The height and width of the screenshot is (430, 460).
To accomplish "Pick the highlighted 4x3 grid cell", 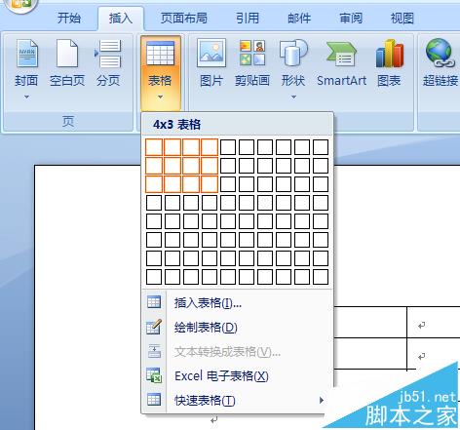I will (210, 184).
